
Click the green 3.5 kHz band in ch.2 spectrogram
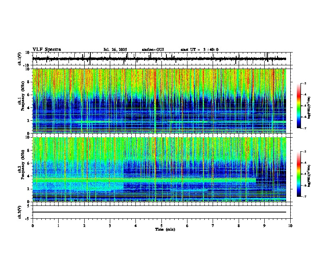coord(144,180)
